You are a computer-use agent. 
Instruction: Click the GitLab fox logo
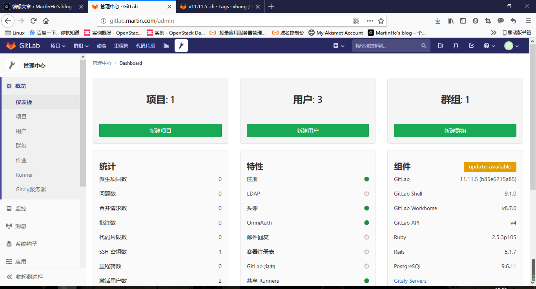[11, 46]
